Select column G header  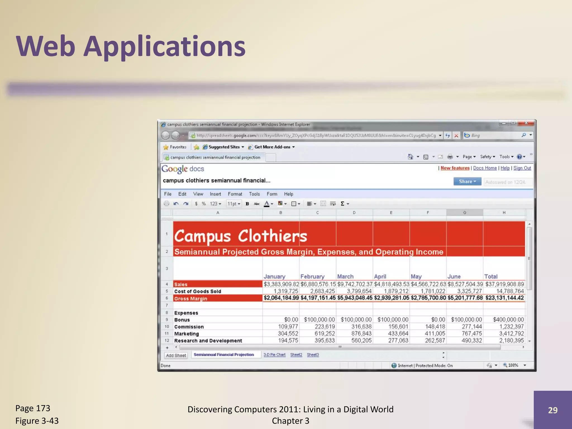pos(465,213)
